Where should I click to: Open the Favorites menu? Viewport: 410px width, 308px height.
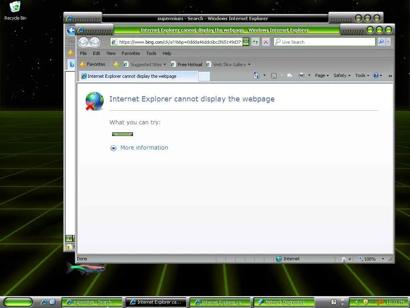click(131, 53)
